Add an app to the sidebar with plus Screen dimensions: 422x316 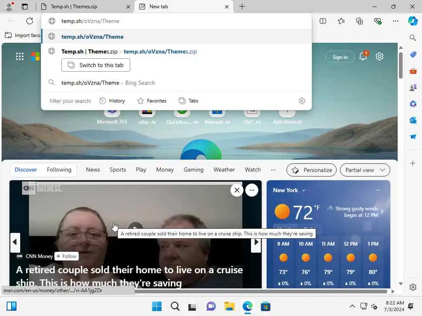[x=413, y=163]
